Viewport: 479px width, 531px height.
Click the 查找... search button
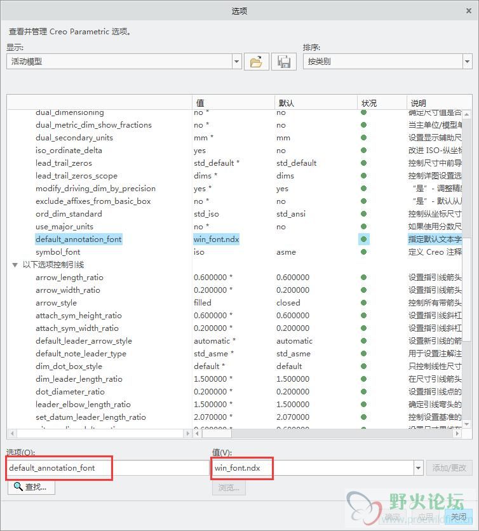(x=32, y=487)
